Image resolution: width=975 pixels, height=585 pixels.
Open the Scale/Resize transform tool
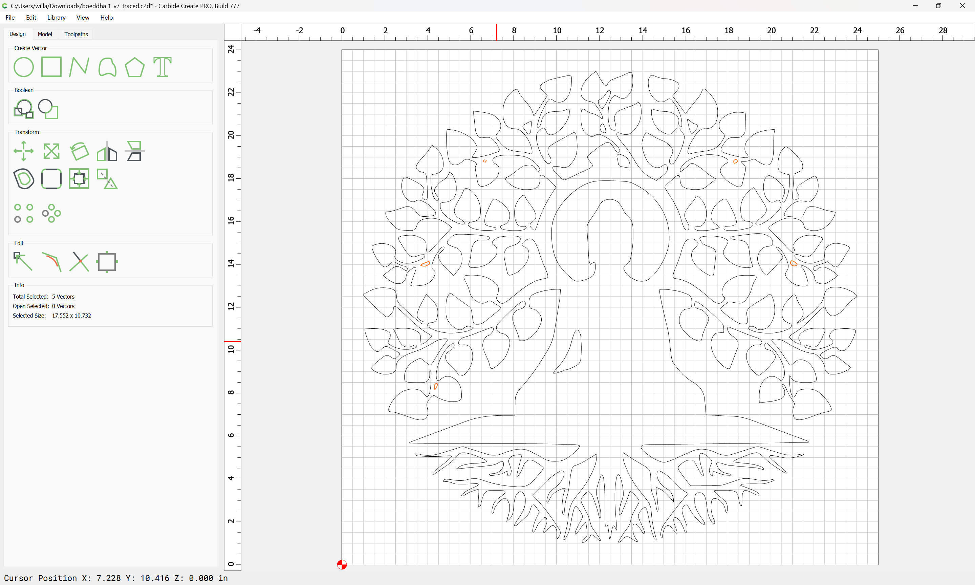click(51, 151)
